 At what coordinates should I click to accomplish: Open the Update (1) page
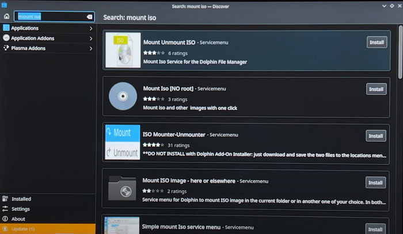click(48, 229)
